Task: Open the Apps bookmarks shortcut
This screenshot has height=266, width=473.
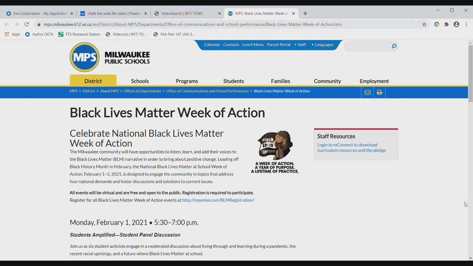Action: 12,35
